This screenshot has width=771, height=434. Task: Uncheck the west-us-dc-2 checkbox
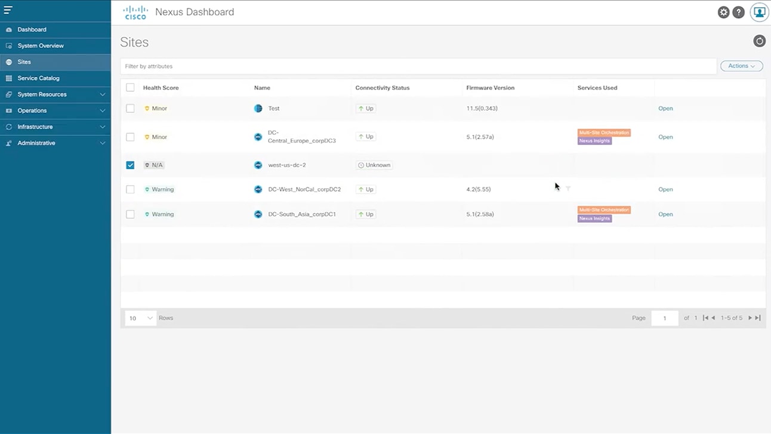[x=130, y=165]
